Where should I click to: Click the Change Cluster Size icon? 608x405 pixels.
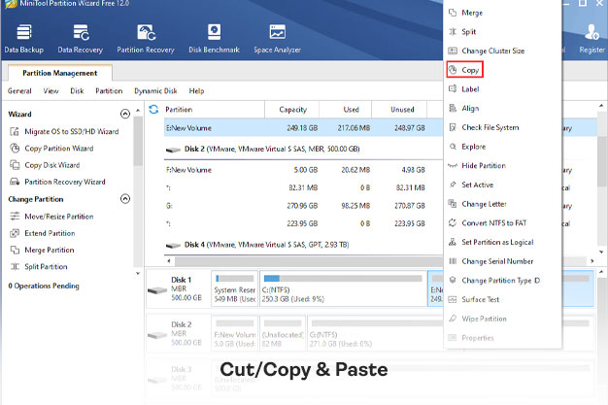point(453,51)
